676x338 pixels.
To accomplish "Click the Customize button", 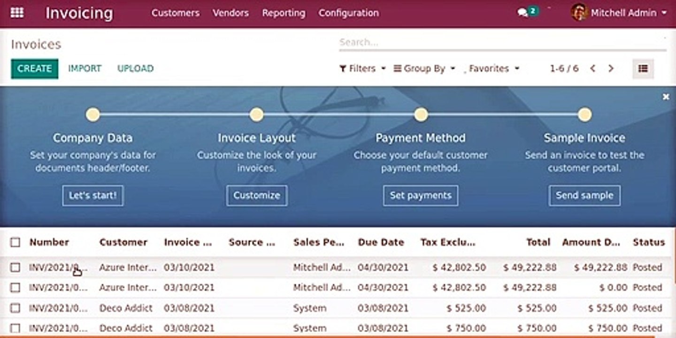I will coord(257,195).
